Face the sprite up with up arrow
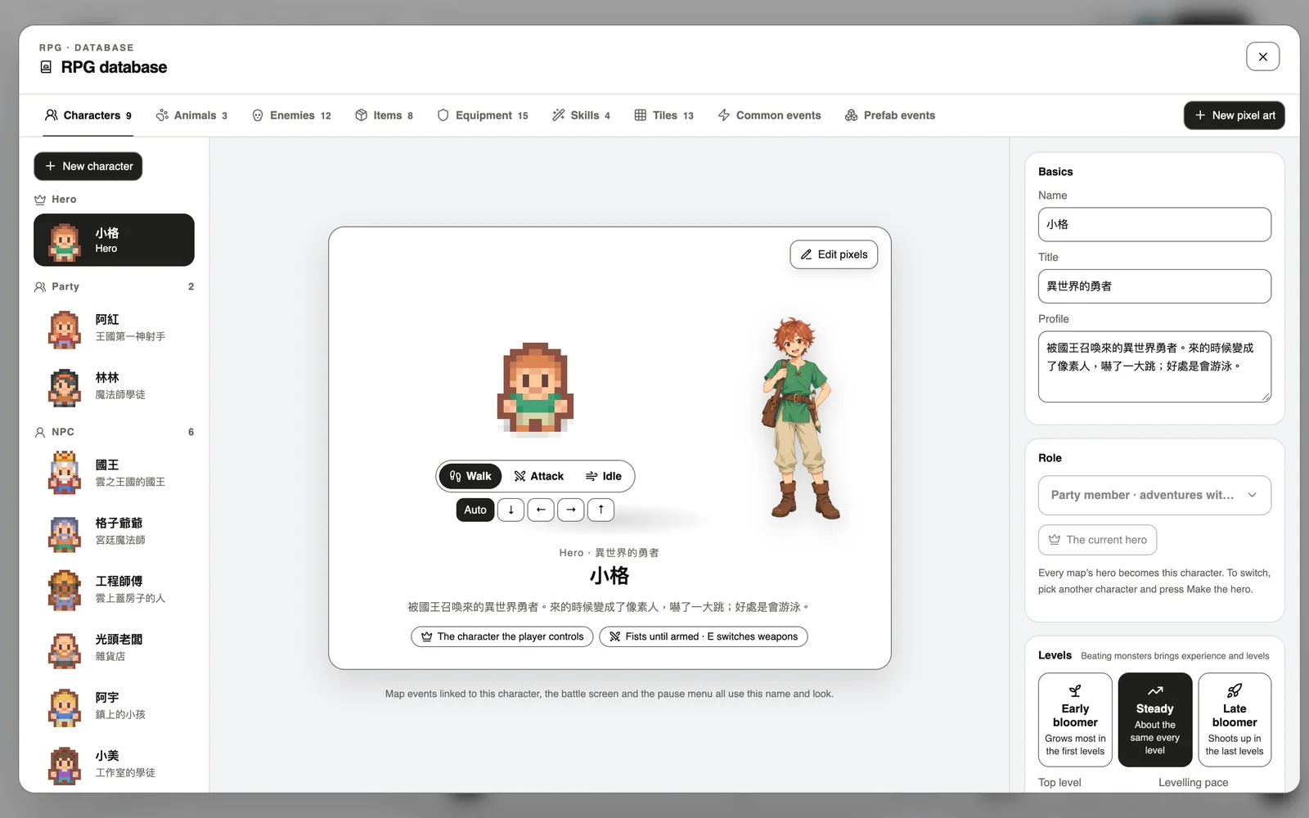Image resolution: width=1309 pixels, height=818 pixels. (x=601, y=510)
